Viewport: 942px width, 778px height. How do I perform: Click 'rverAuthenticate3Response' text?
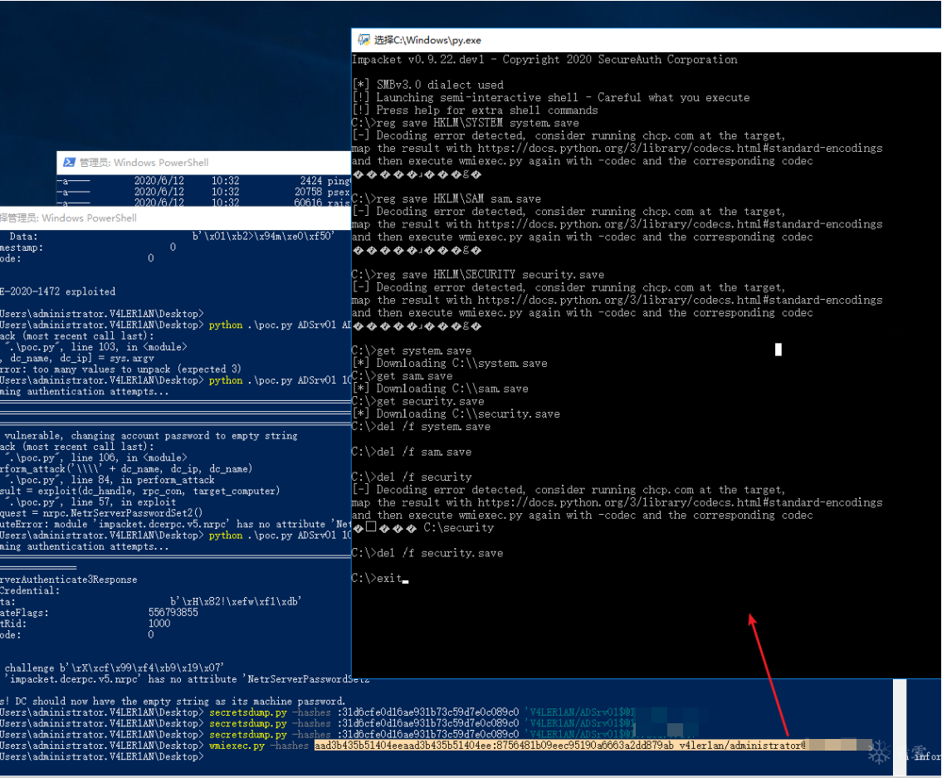coord(69,580)
